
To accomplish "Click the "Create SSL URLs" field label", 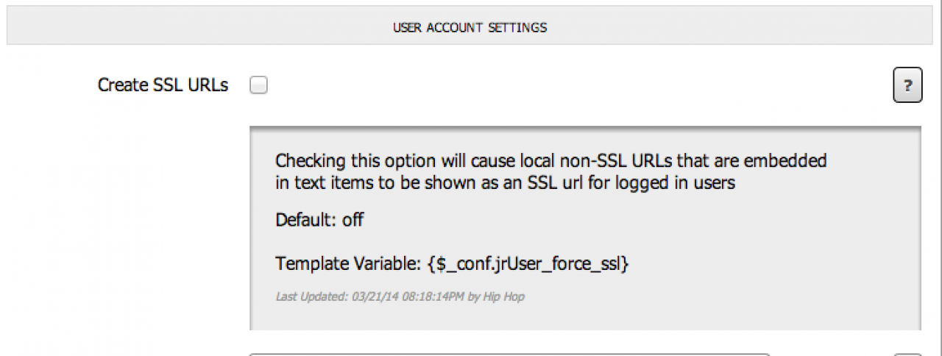I will pyautogui.click(x=163, y=85).
